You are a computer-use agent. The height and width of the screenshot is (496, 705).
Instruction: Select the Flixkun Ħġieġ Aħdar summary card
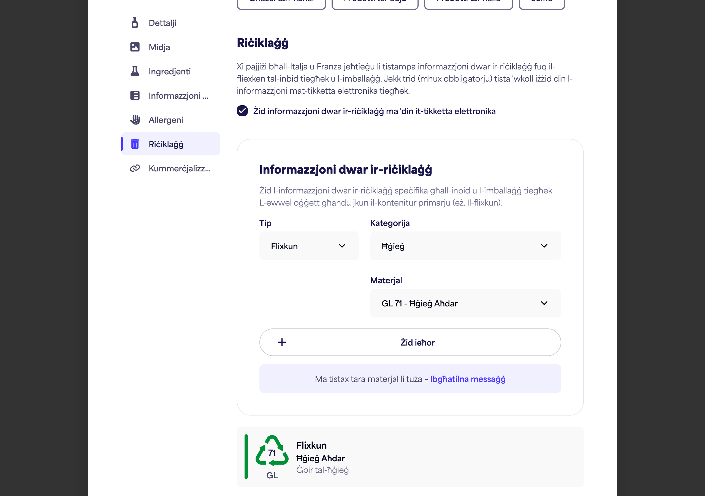coord(410,457)
